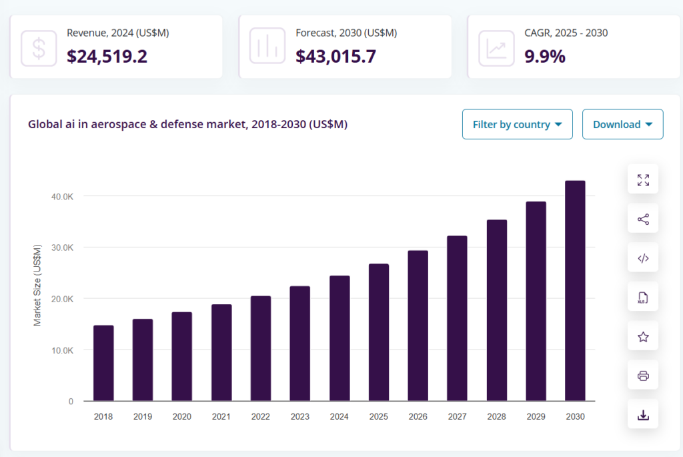This screenshot has width=683, height=457.
Task: Click the 9.9% CAGR value
Action: (x=545, y=56)
